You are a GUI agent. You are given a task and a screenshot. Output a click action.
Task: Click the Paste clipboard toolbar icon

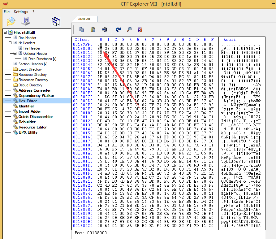(93, 30)
